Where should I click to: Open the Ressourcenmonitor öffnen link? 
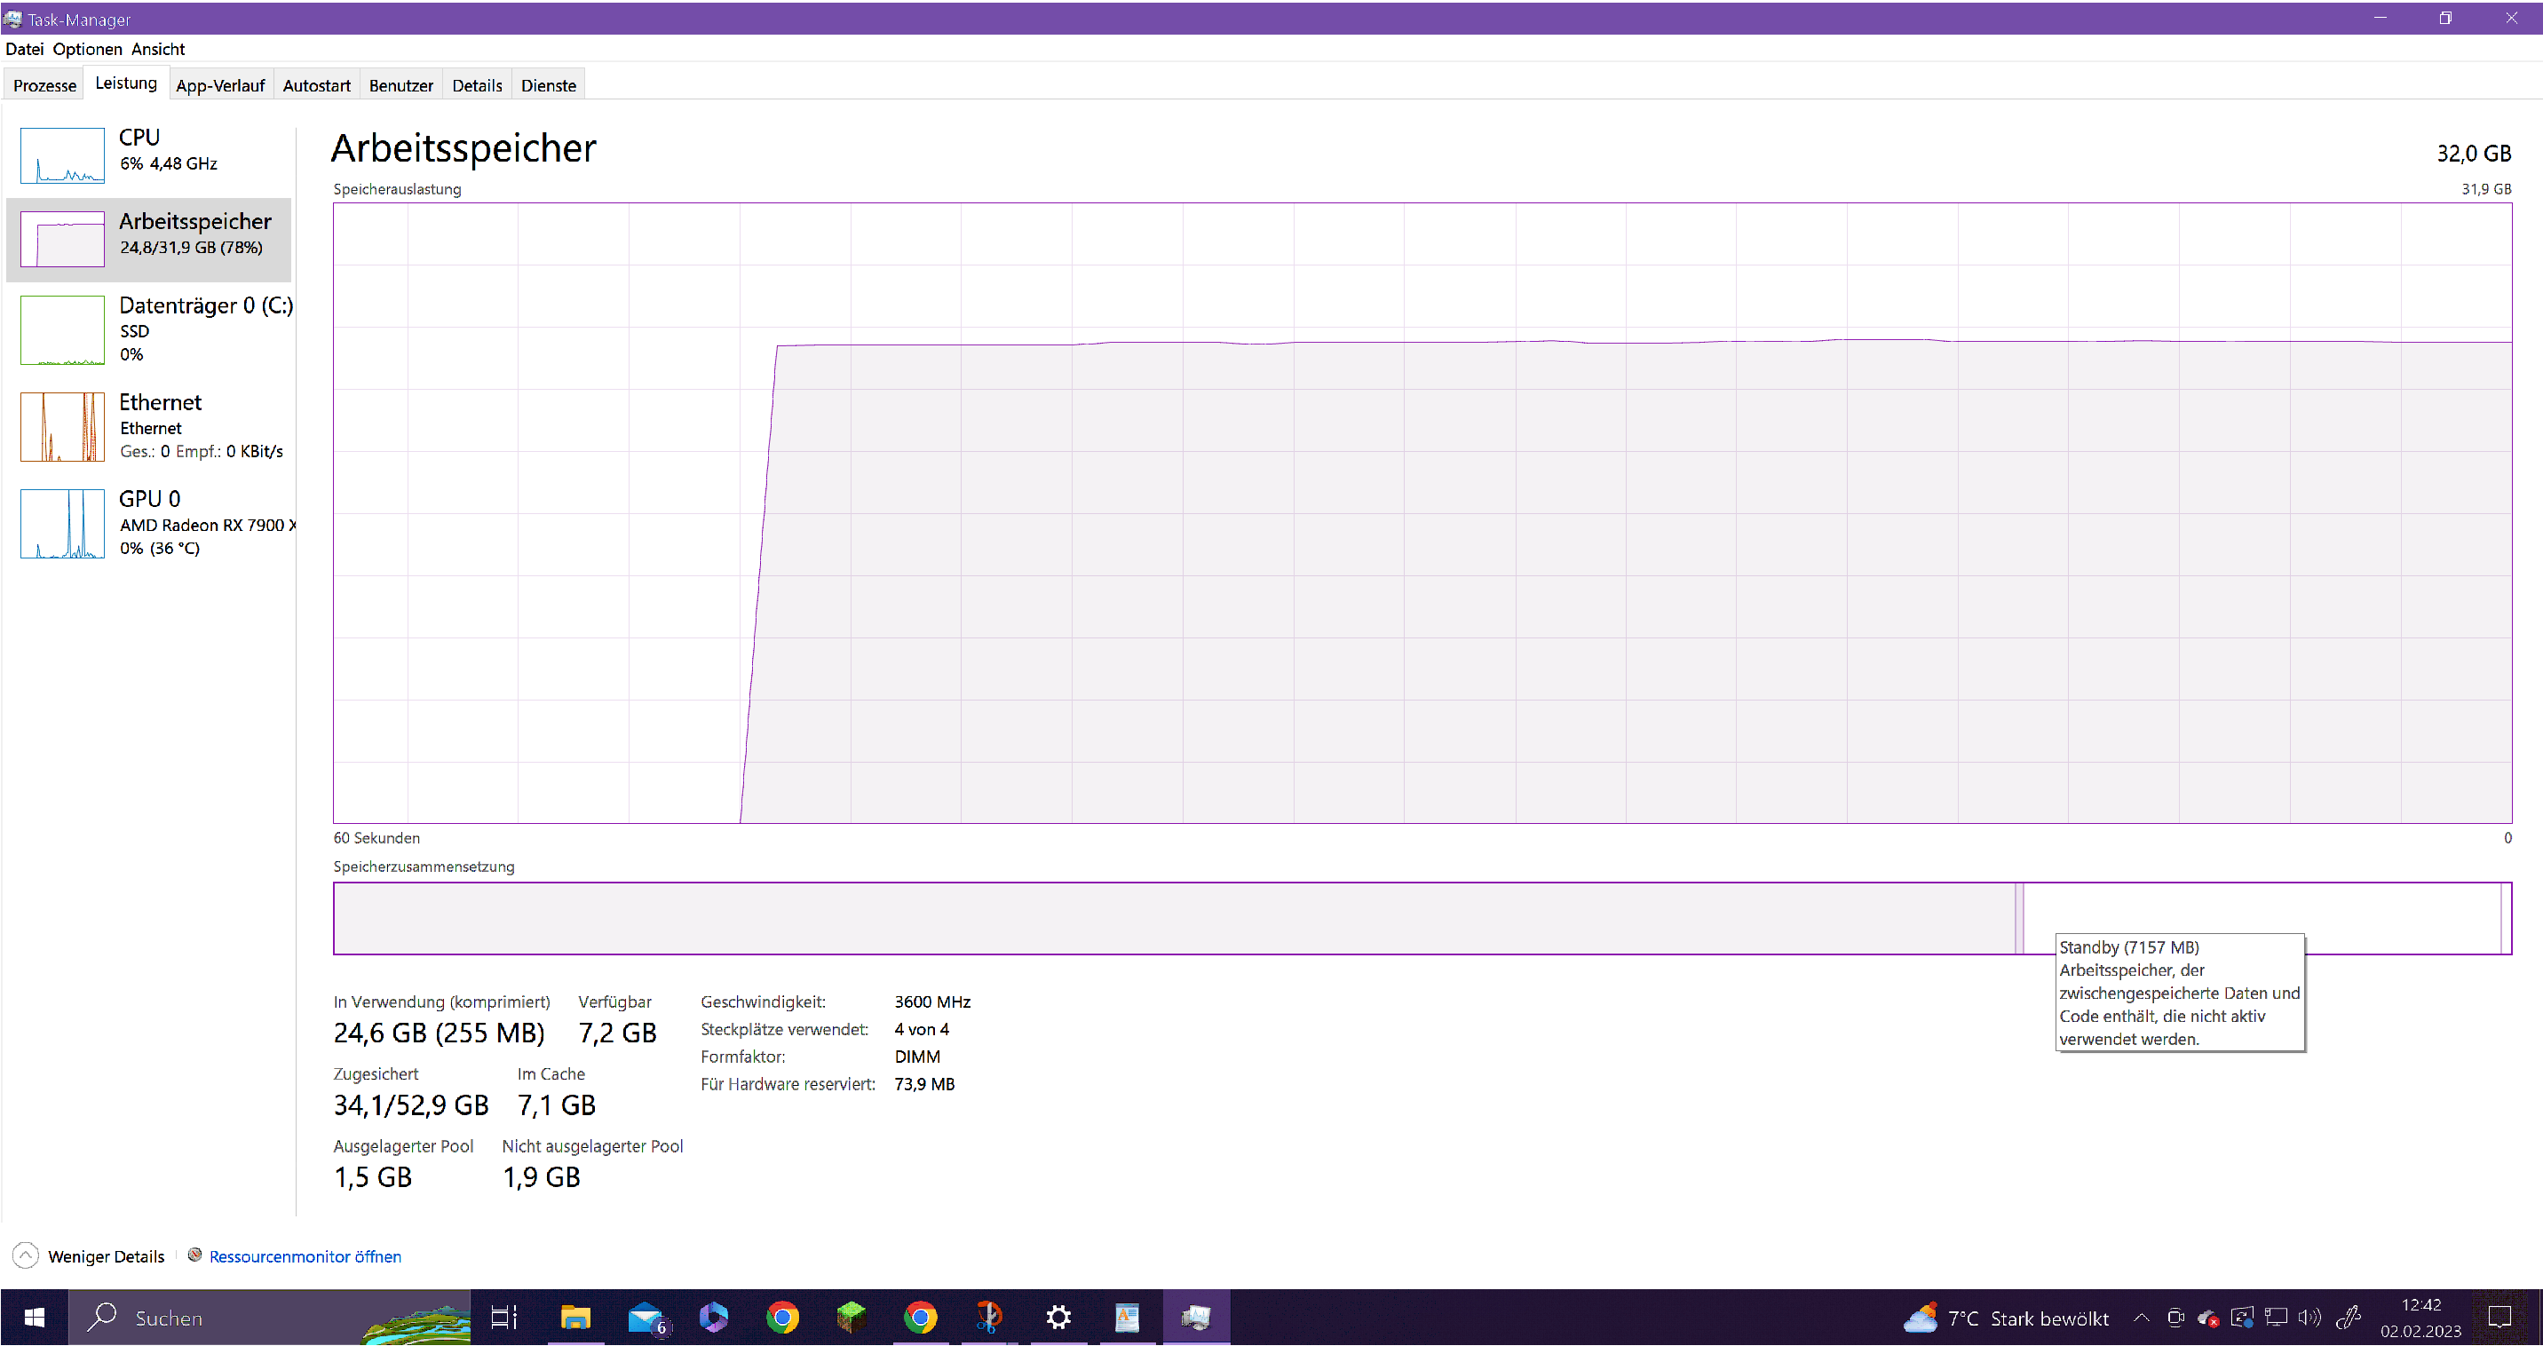304,1256
